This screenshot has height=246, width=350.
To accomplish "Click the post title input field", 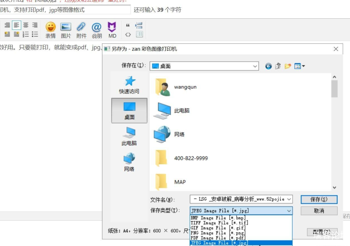I will pyautogui.click(x=65, y=10).
